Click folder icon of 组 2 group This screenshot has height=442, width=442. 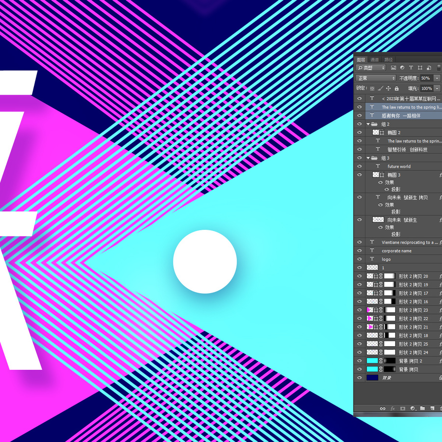pyautogui.click(x=374, y=124)
